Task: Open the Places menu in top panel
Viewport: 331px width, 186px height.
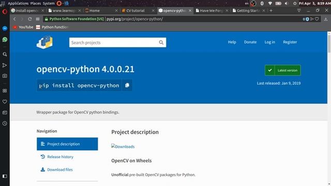Action: [36, 4]
